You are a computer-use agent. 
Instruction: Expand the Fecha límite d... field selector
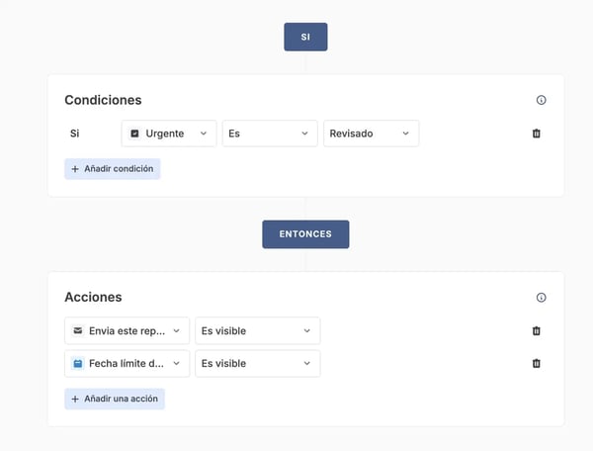127,363
